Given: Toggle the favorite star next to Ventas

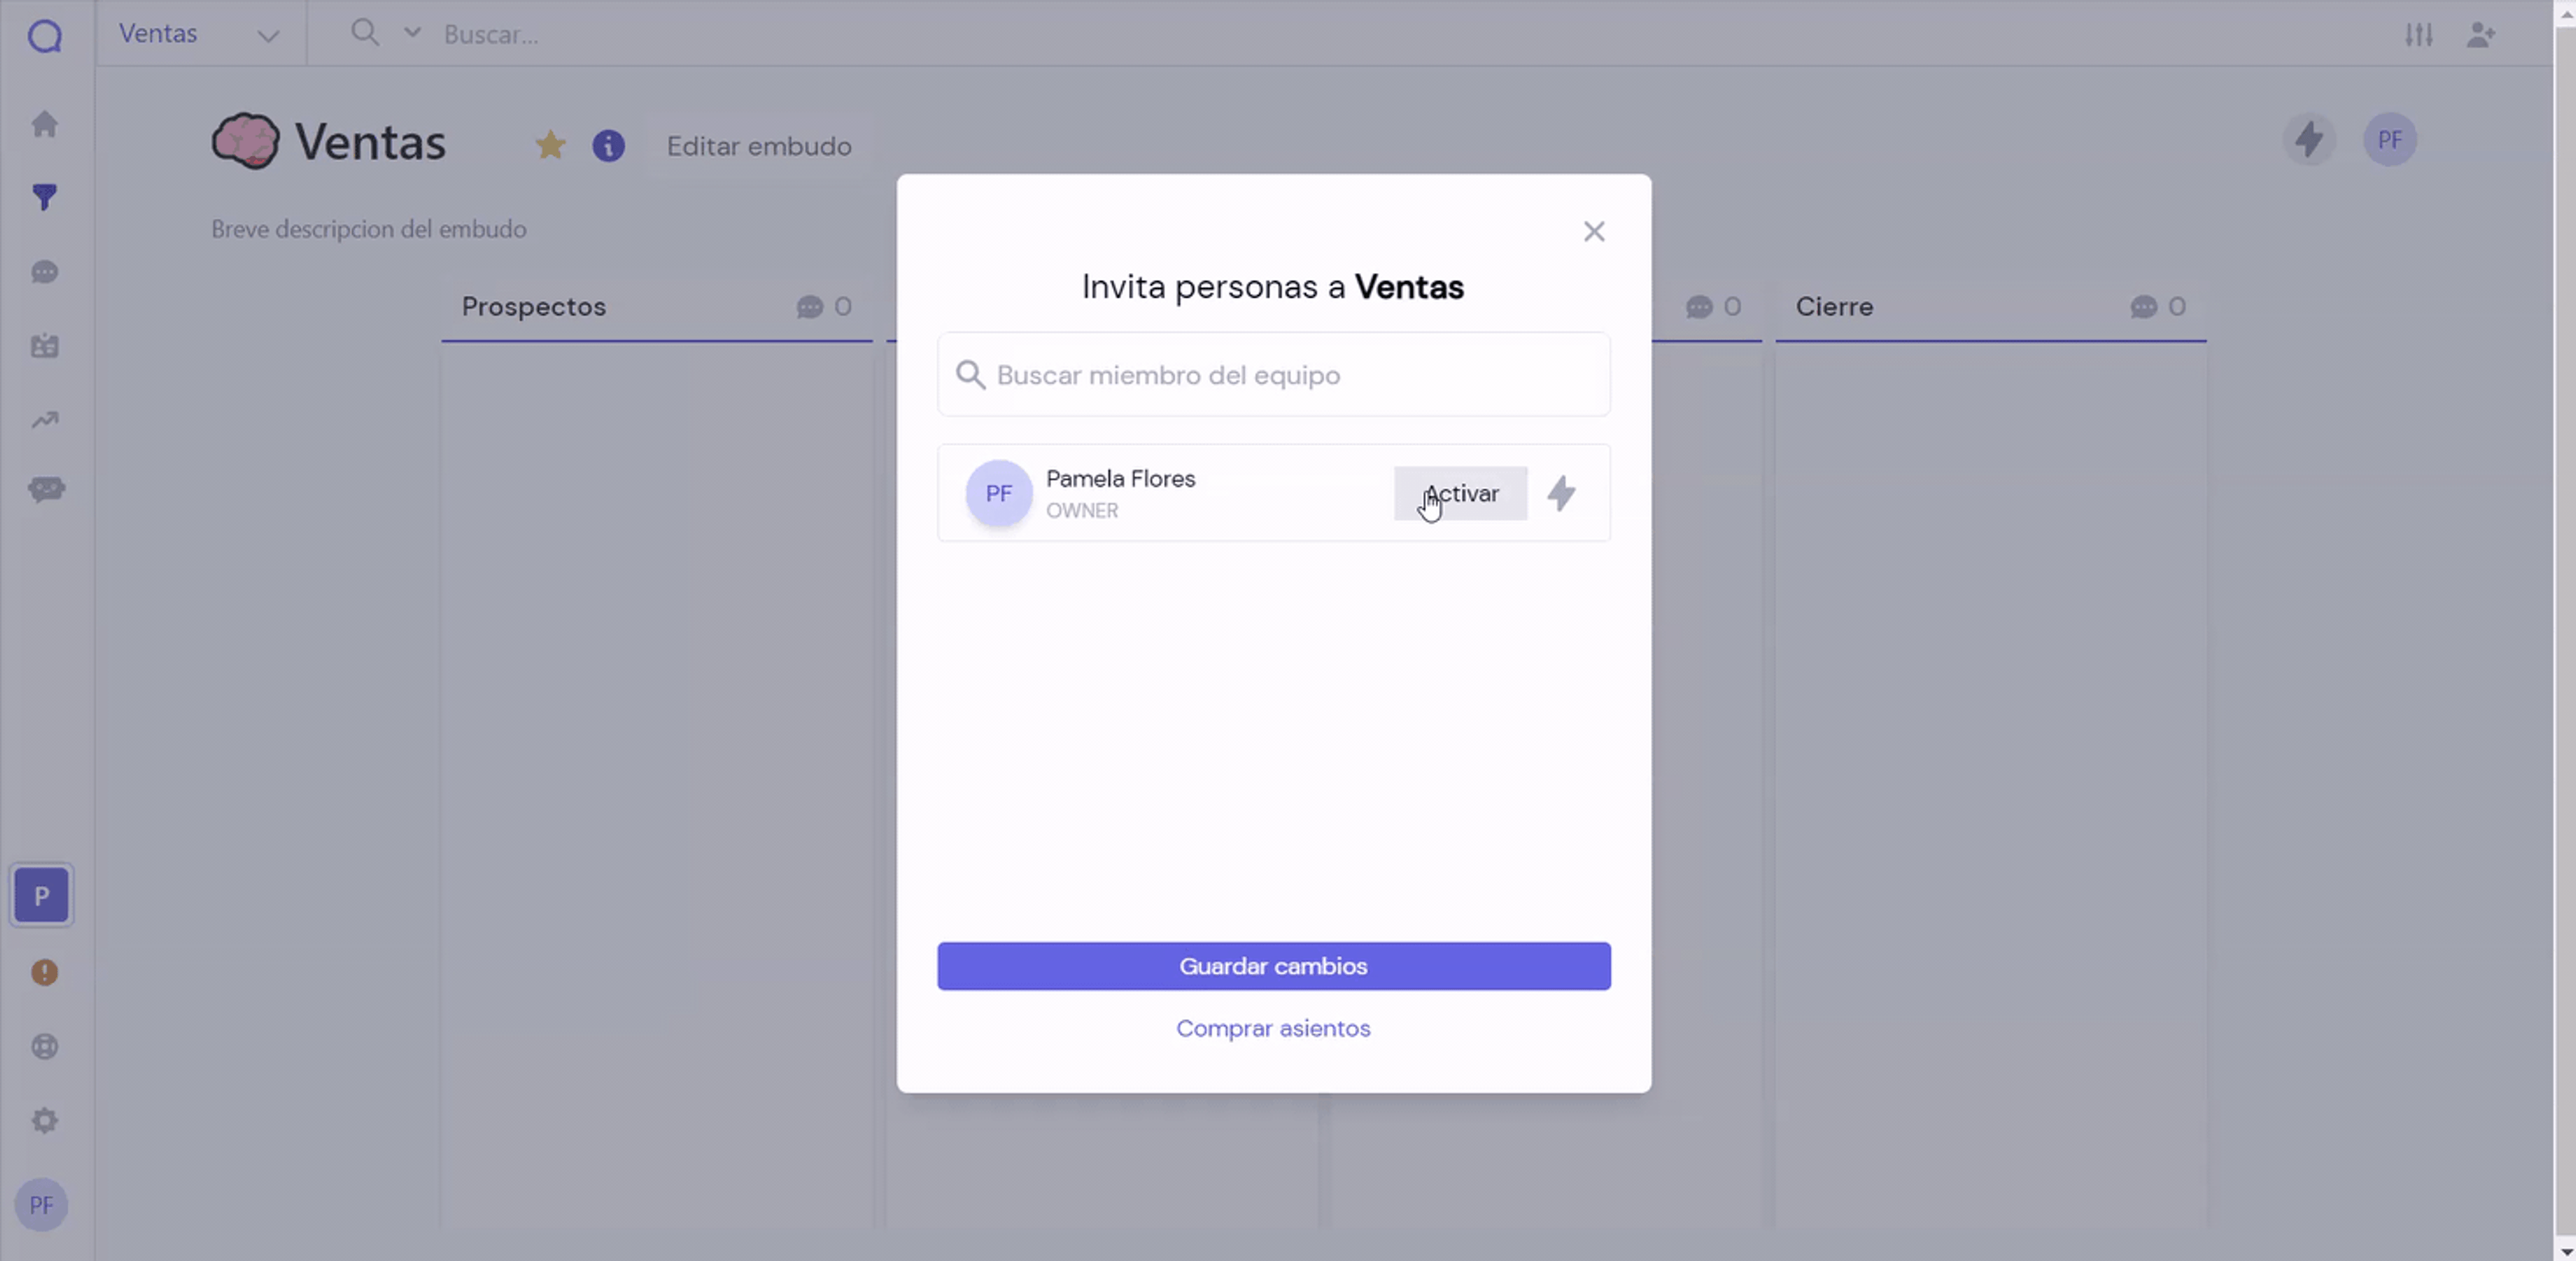Looking at the screenshot, I should (550, 146).
